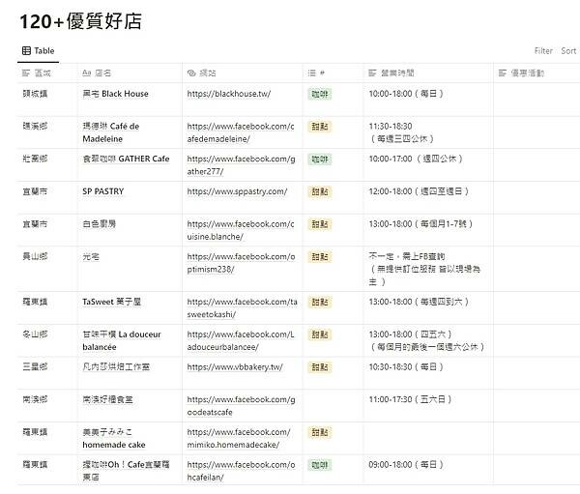Open the www.vbbakery.tw link
The image size is (580, 494).
[235, 367]
